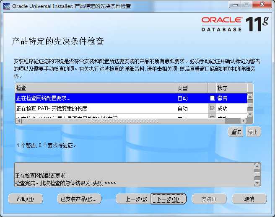Click the details box scroll-up arrow
This screenshot has height=217, width=275.
(257, 166)
